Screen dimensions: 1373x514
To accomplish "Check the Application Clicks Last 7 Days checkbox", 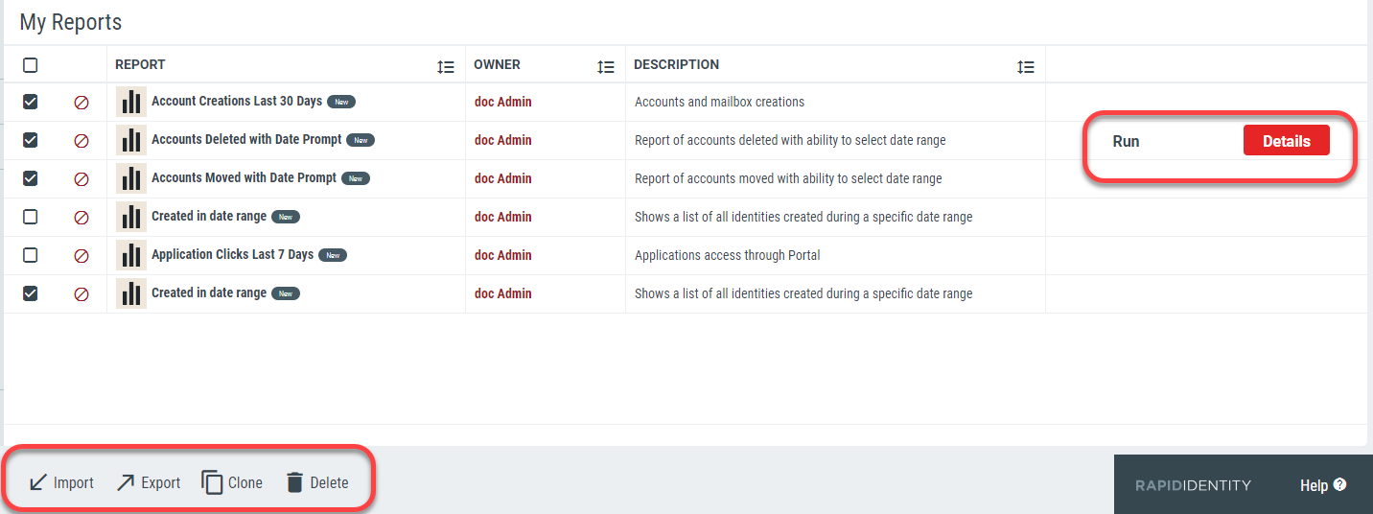I will (x=31, y=255).
